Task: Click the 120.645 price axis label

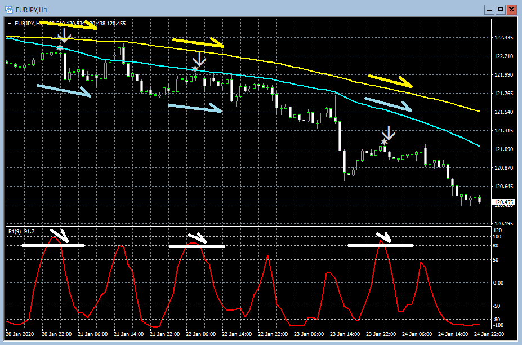Action: (503, 187)
